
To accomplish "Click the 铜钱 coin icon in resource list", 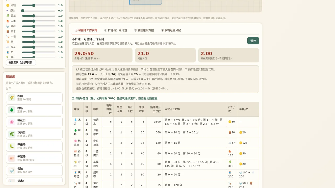I will [x=8, y=5].
